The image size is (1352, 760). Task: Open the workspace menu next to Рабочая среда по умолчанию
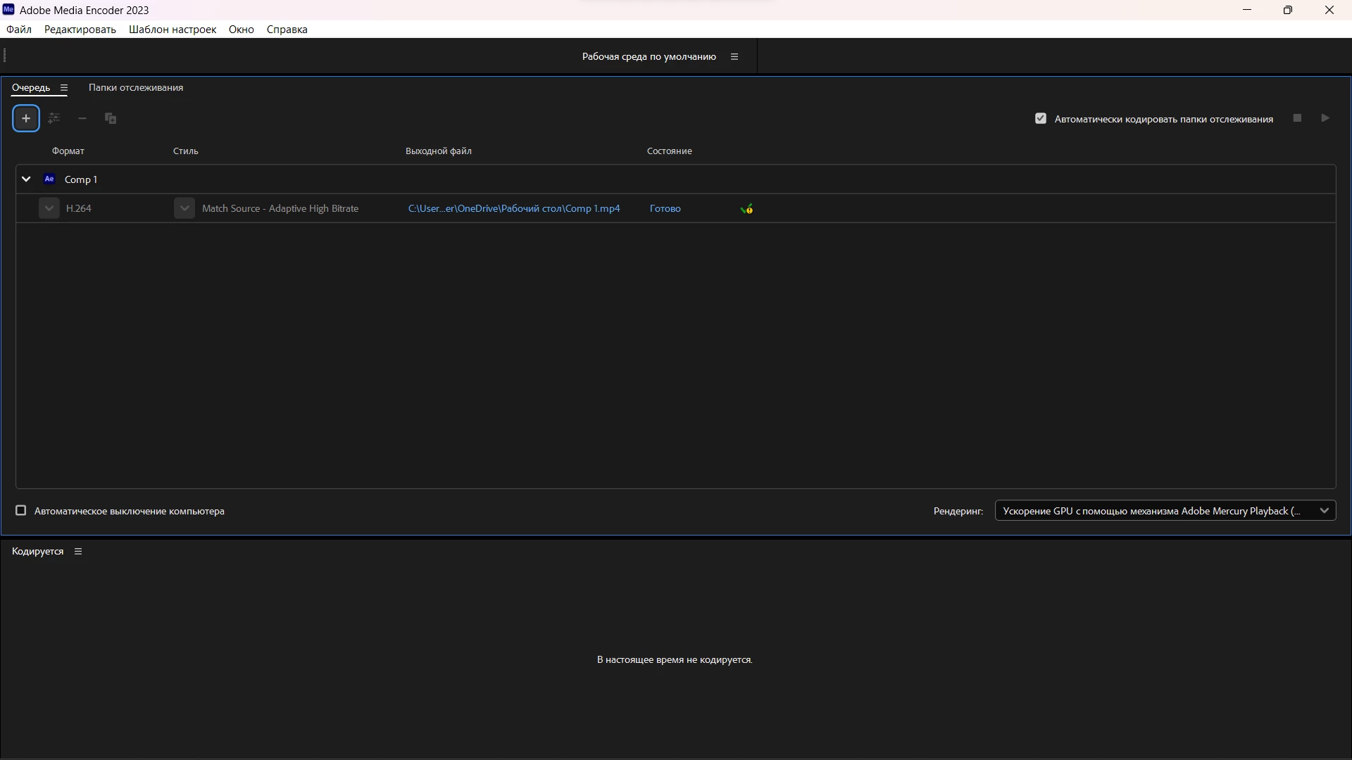tap(734, 57)
